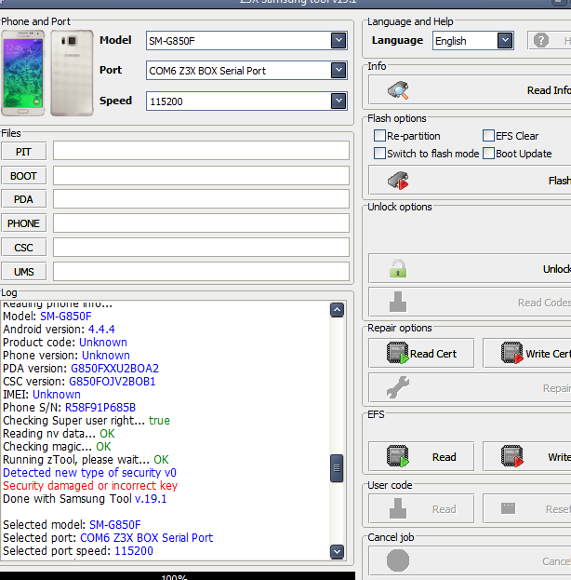Click the PHONE file path field
This screenshot has width=571, height=580.
pyautogui.click(x=201, y=223)
